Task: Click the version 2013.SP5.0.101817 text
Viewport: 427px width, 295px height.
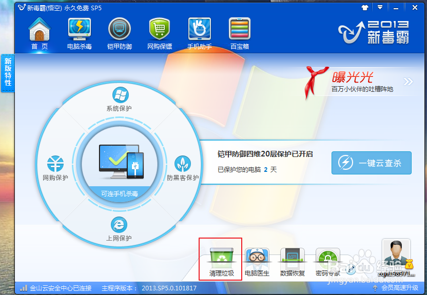Action: pyautogui.click(x=169, y=288)
